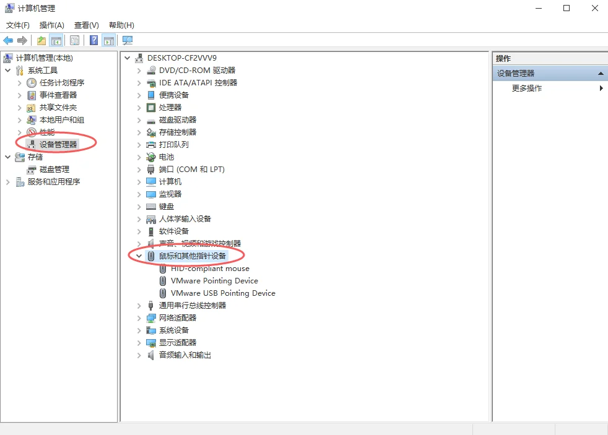The width and height of the screenshot is (608, 435).
Task: Click the 监视器 monitor icon
Action: click(151, 194)
